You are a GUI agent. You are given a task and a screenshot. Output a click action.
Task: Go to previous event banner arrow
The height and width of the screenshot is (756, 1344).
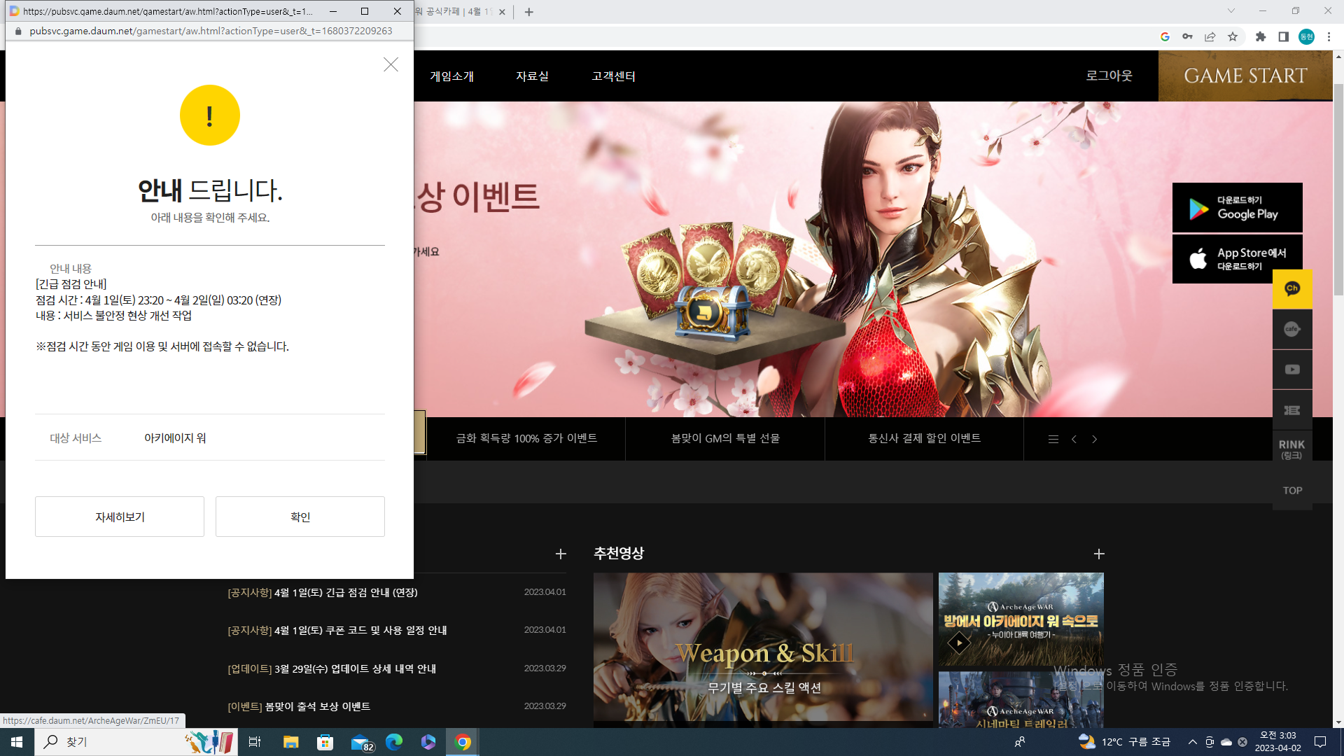(1074, 439)
